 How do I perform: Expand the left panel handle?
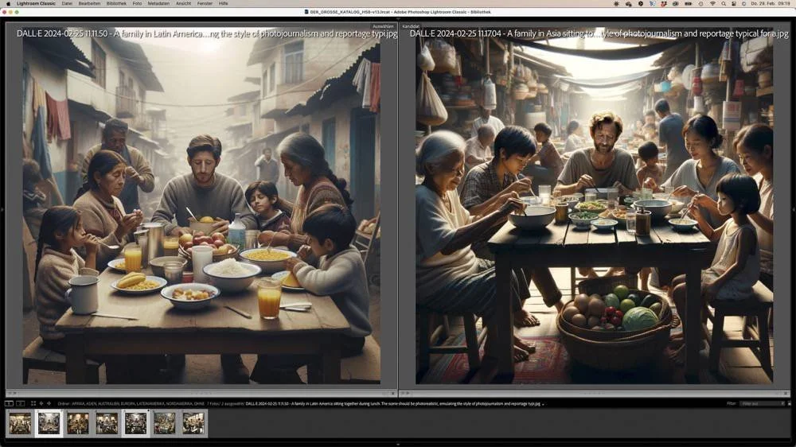[x=2, y=209]
